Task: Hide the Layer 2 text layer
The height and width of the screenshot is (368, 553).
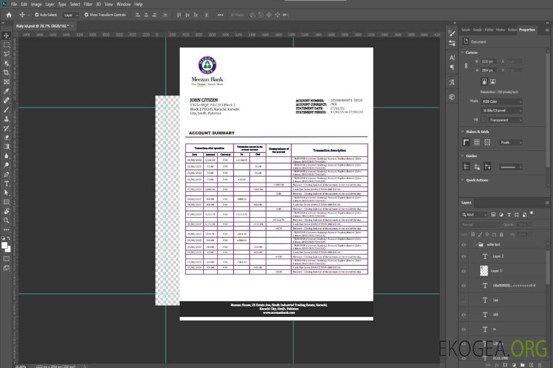Action: [x=464, y=256]
